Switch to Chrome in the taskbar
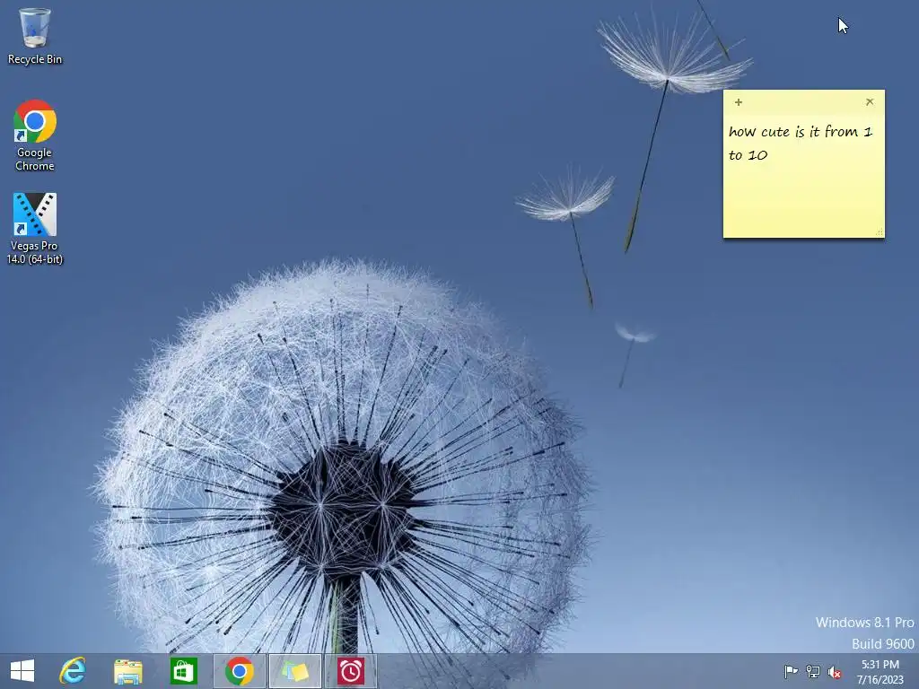 239,671
